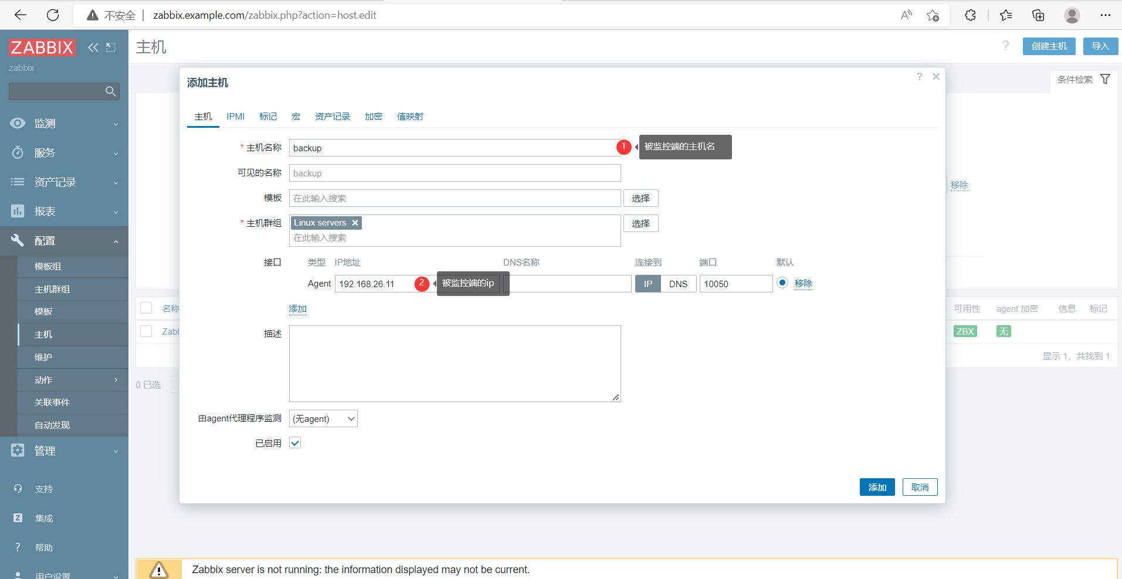Toggle select-all checkbox in hosts table header
Viewport: 1122px width, 579px height.
[146, 308]
